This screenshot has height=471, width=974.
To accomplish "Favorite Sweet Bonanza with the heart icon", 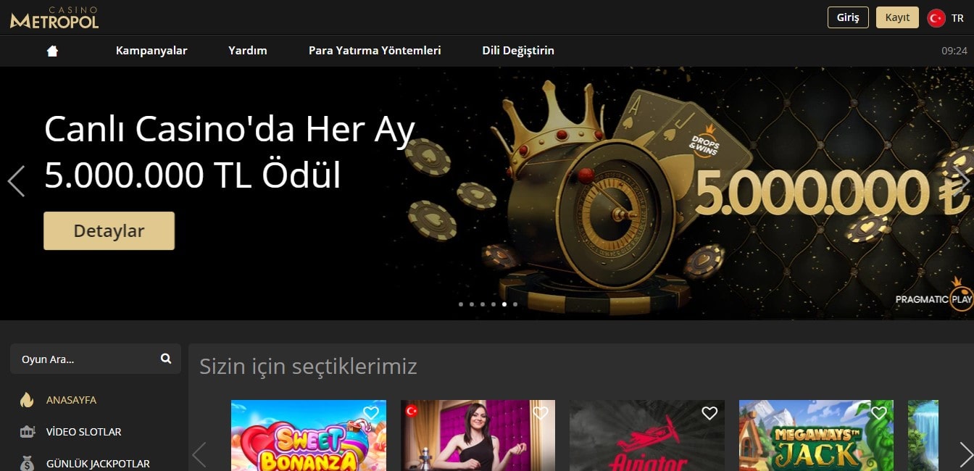I will (x=371, y=413).
